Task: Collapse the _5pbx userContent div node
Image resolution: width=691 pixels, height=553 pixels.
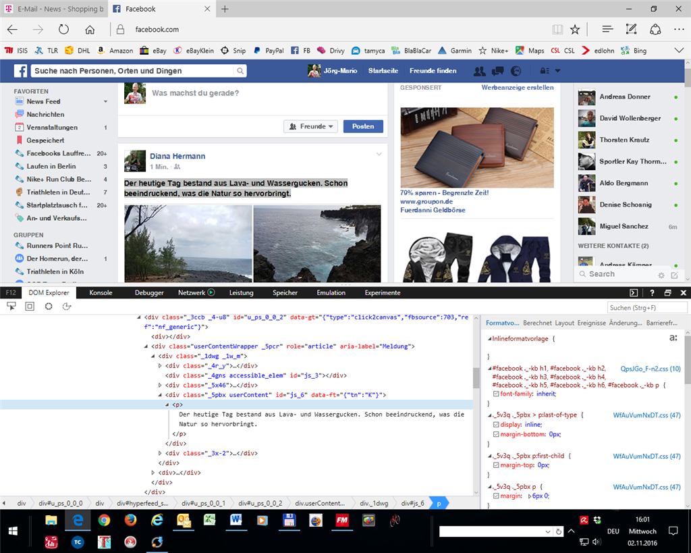Action: [160, 395]
